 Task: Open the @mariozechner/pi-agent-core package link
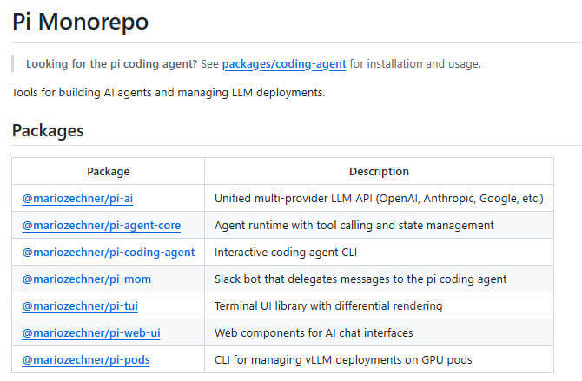(x=102, y=225)
